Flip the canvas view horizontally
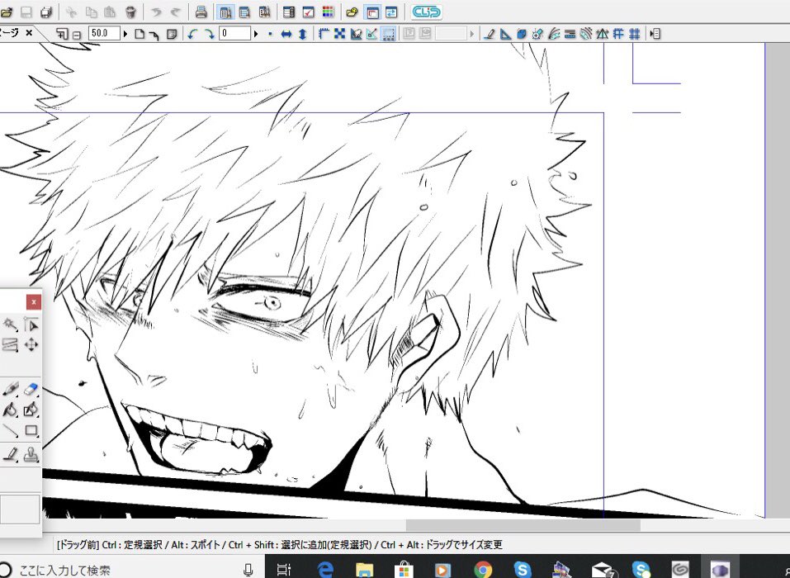 286,34
